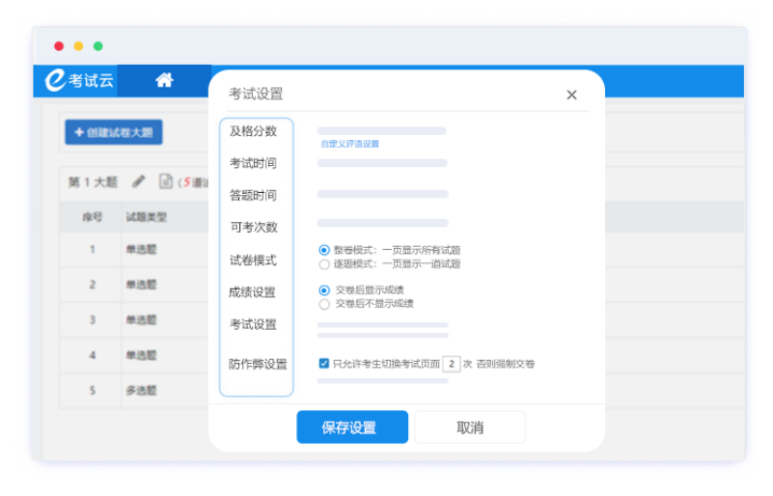Click the pencil edit icon beside 第1大题

pos(139,181)
